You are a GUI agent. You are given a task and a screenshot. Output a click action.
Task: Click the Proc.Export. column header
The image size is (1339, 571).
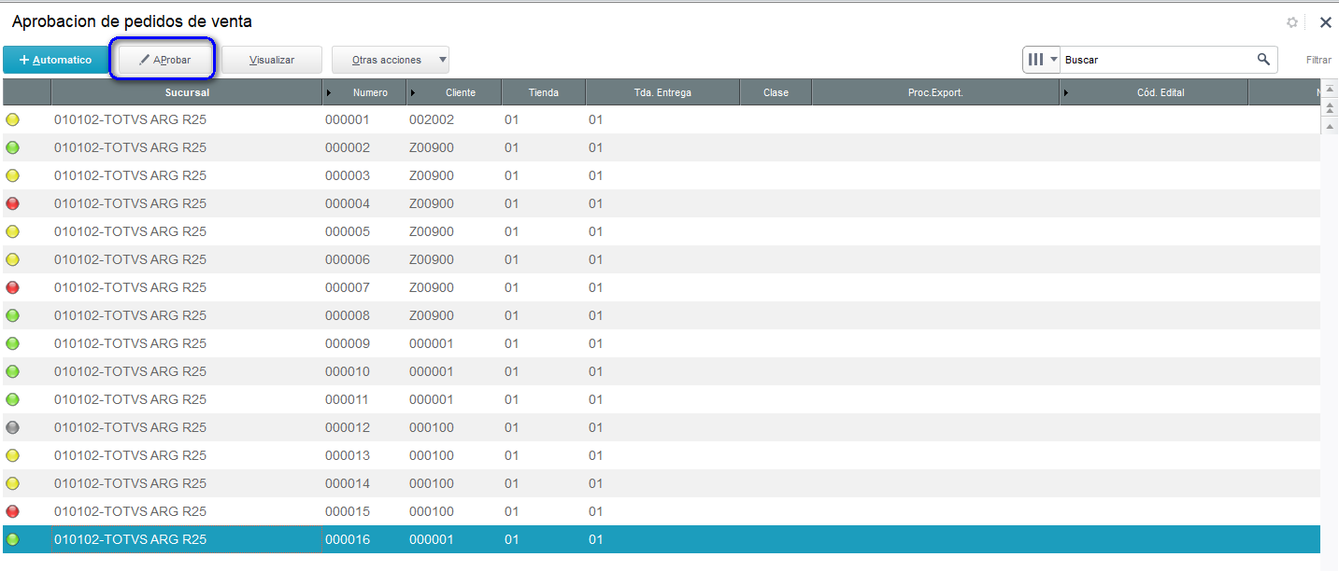(935, 92)
